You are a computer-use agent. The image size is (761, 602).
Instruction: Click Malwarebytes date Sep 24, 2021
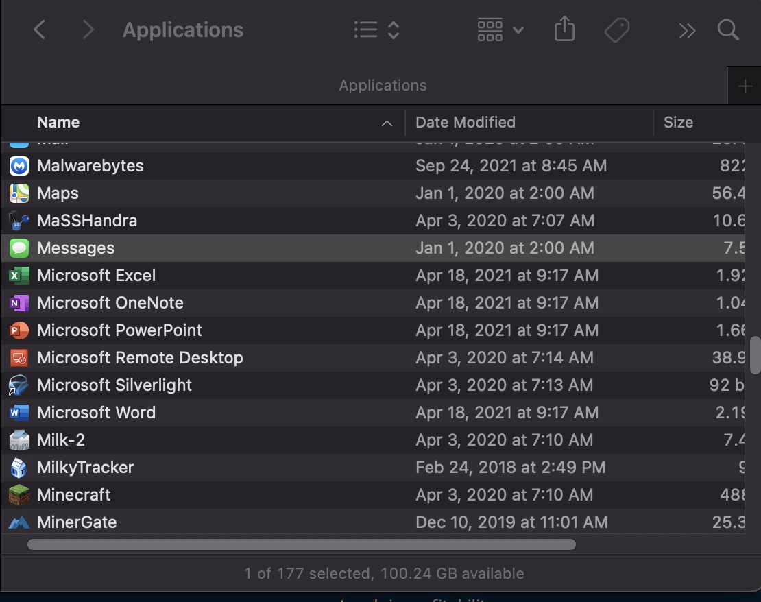(511, 166)
